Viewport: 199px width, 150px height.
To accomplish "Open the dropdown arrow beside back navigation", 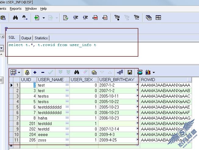I will 44,18.
